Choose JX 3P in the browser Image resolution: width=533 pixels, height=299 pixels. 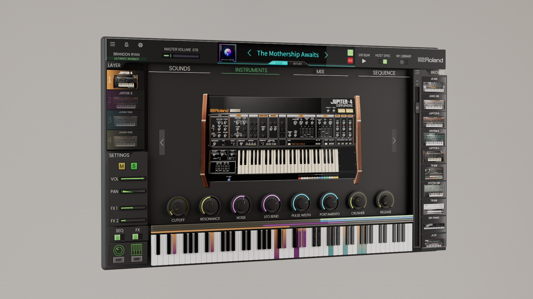pos(434,241)
